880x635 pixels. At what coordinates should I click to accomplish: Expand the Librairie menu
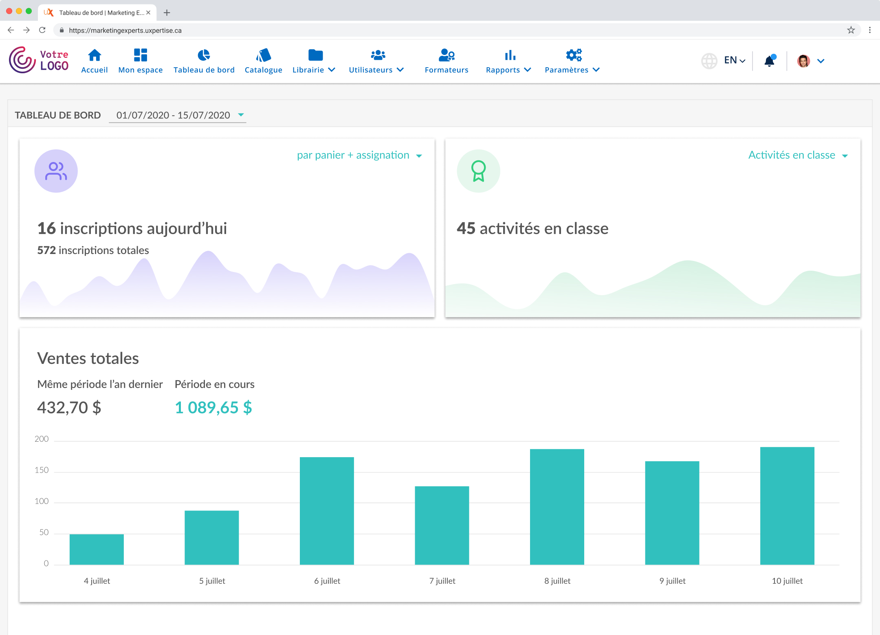314,70
